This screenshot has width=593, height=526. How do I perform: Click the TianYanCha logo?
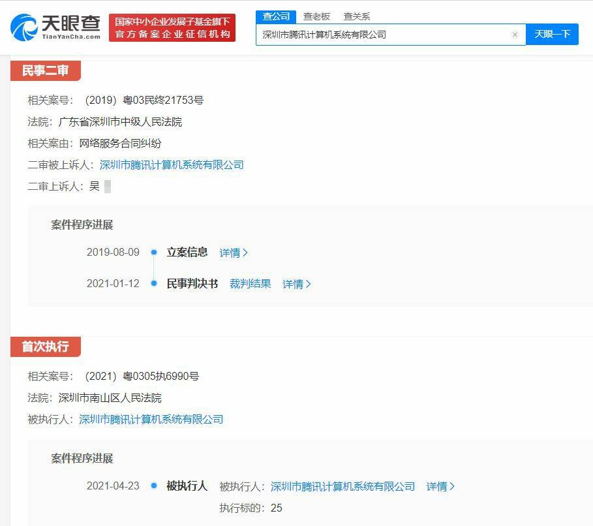pos(55,27)
